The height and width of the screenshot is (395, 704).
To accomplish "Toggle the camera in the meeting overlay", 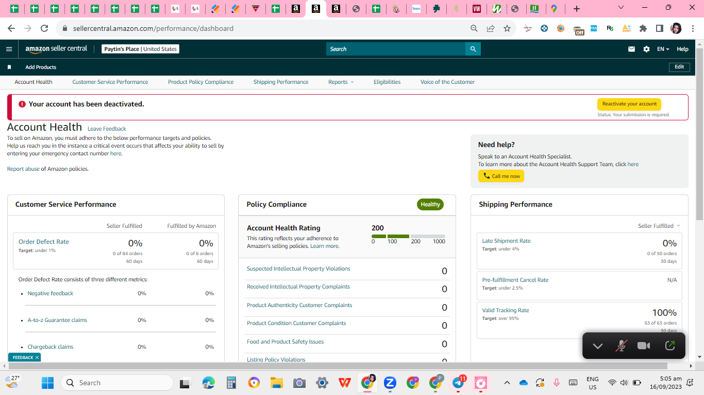I will pos(644,346).
